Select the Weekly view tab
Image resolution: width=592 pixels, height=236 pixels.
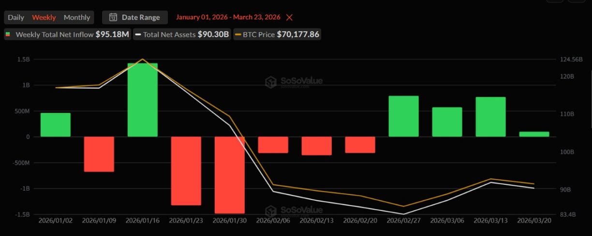(44, 17)
